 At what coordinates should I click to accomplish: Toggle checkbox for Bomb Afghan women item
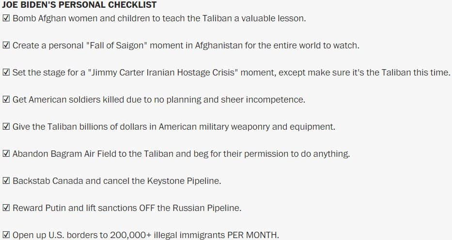tap(6, 18)
